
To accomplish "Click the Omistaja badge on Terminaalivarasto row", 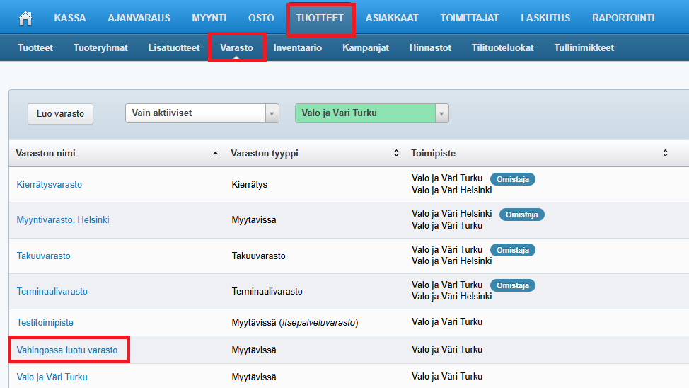I will 513,285.
